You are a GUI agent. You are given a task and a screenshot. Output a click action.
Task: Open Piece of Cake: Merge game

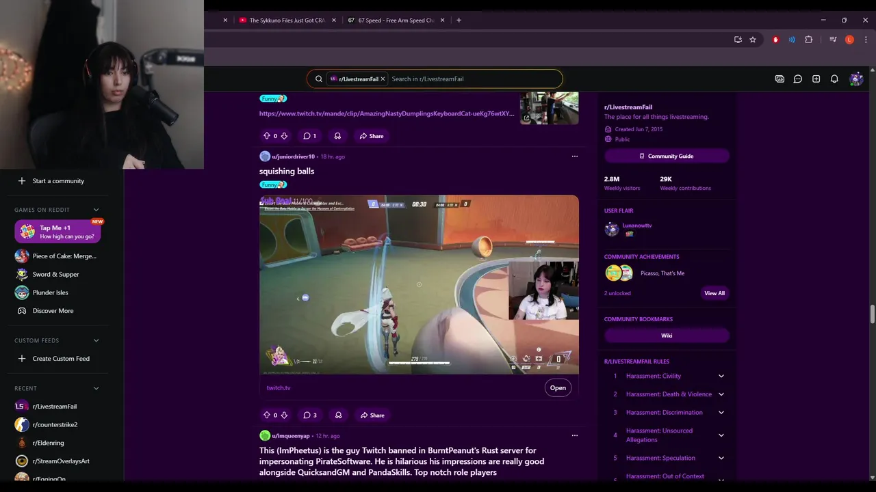[x=57, y=256]
